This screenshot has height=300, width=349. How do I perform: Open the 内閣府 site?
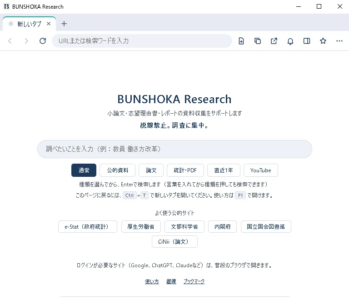click(222, 226)
